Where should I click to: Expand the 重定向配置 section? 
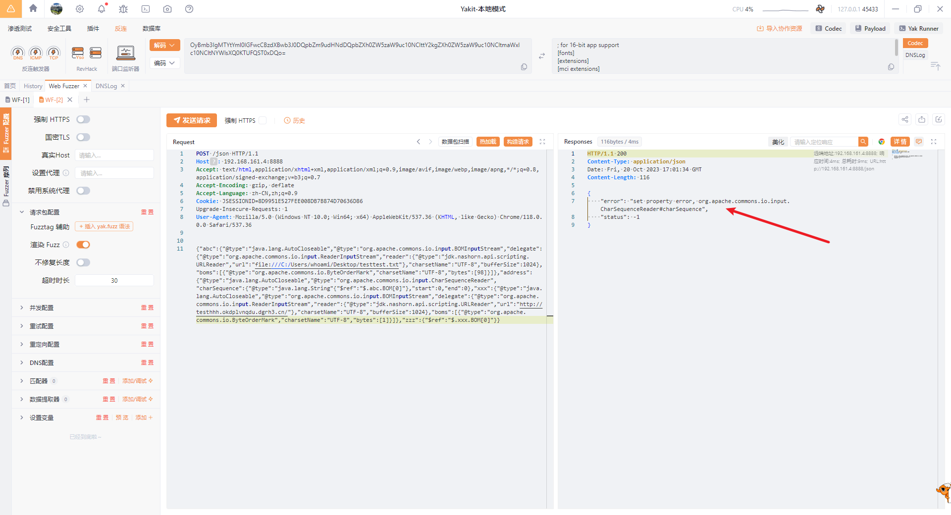[22, 344]
